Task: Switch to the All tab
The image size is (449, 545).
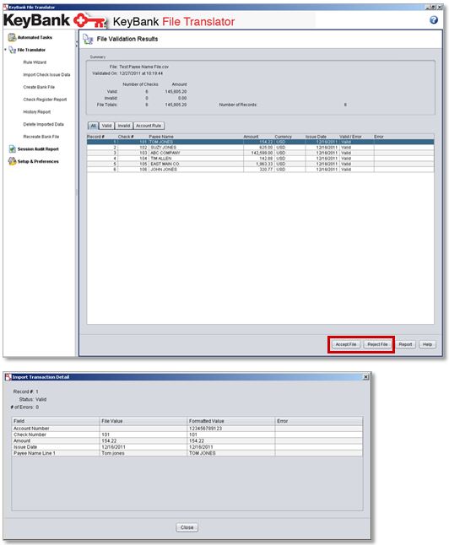Action: click(93, 126)
